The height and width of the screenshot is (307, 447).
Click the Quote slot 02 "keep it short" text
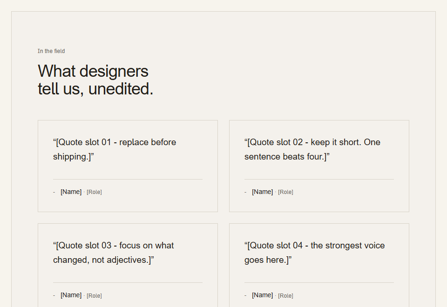click(x=312, y=149)
